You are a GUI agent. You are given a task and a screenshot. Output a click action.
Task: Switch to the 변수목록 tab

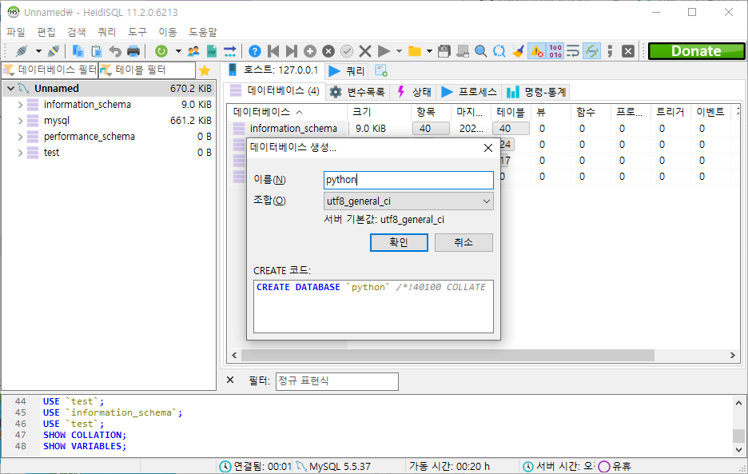pos(358,92)
